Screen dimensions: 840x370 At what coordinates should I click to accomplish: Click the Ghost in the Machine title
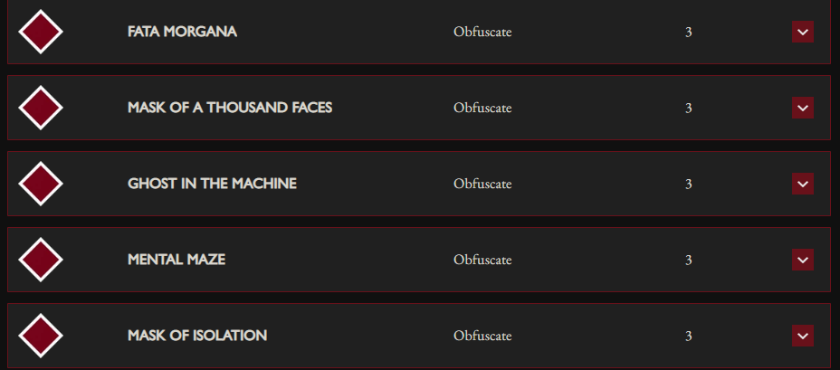[x=212, y=184]
